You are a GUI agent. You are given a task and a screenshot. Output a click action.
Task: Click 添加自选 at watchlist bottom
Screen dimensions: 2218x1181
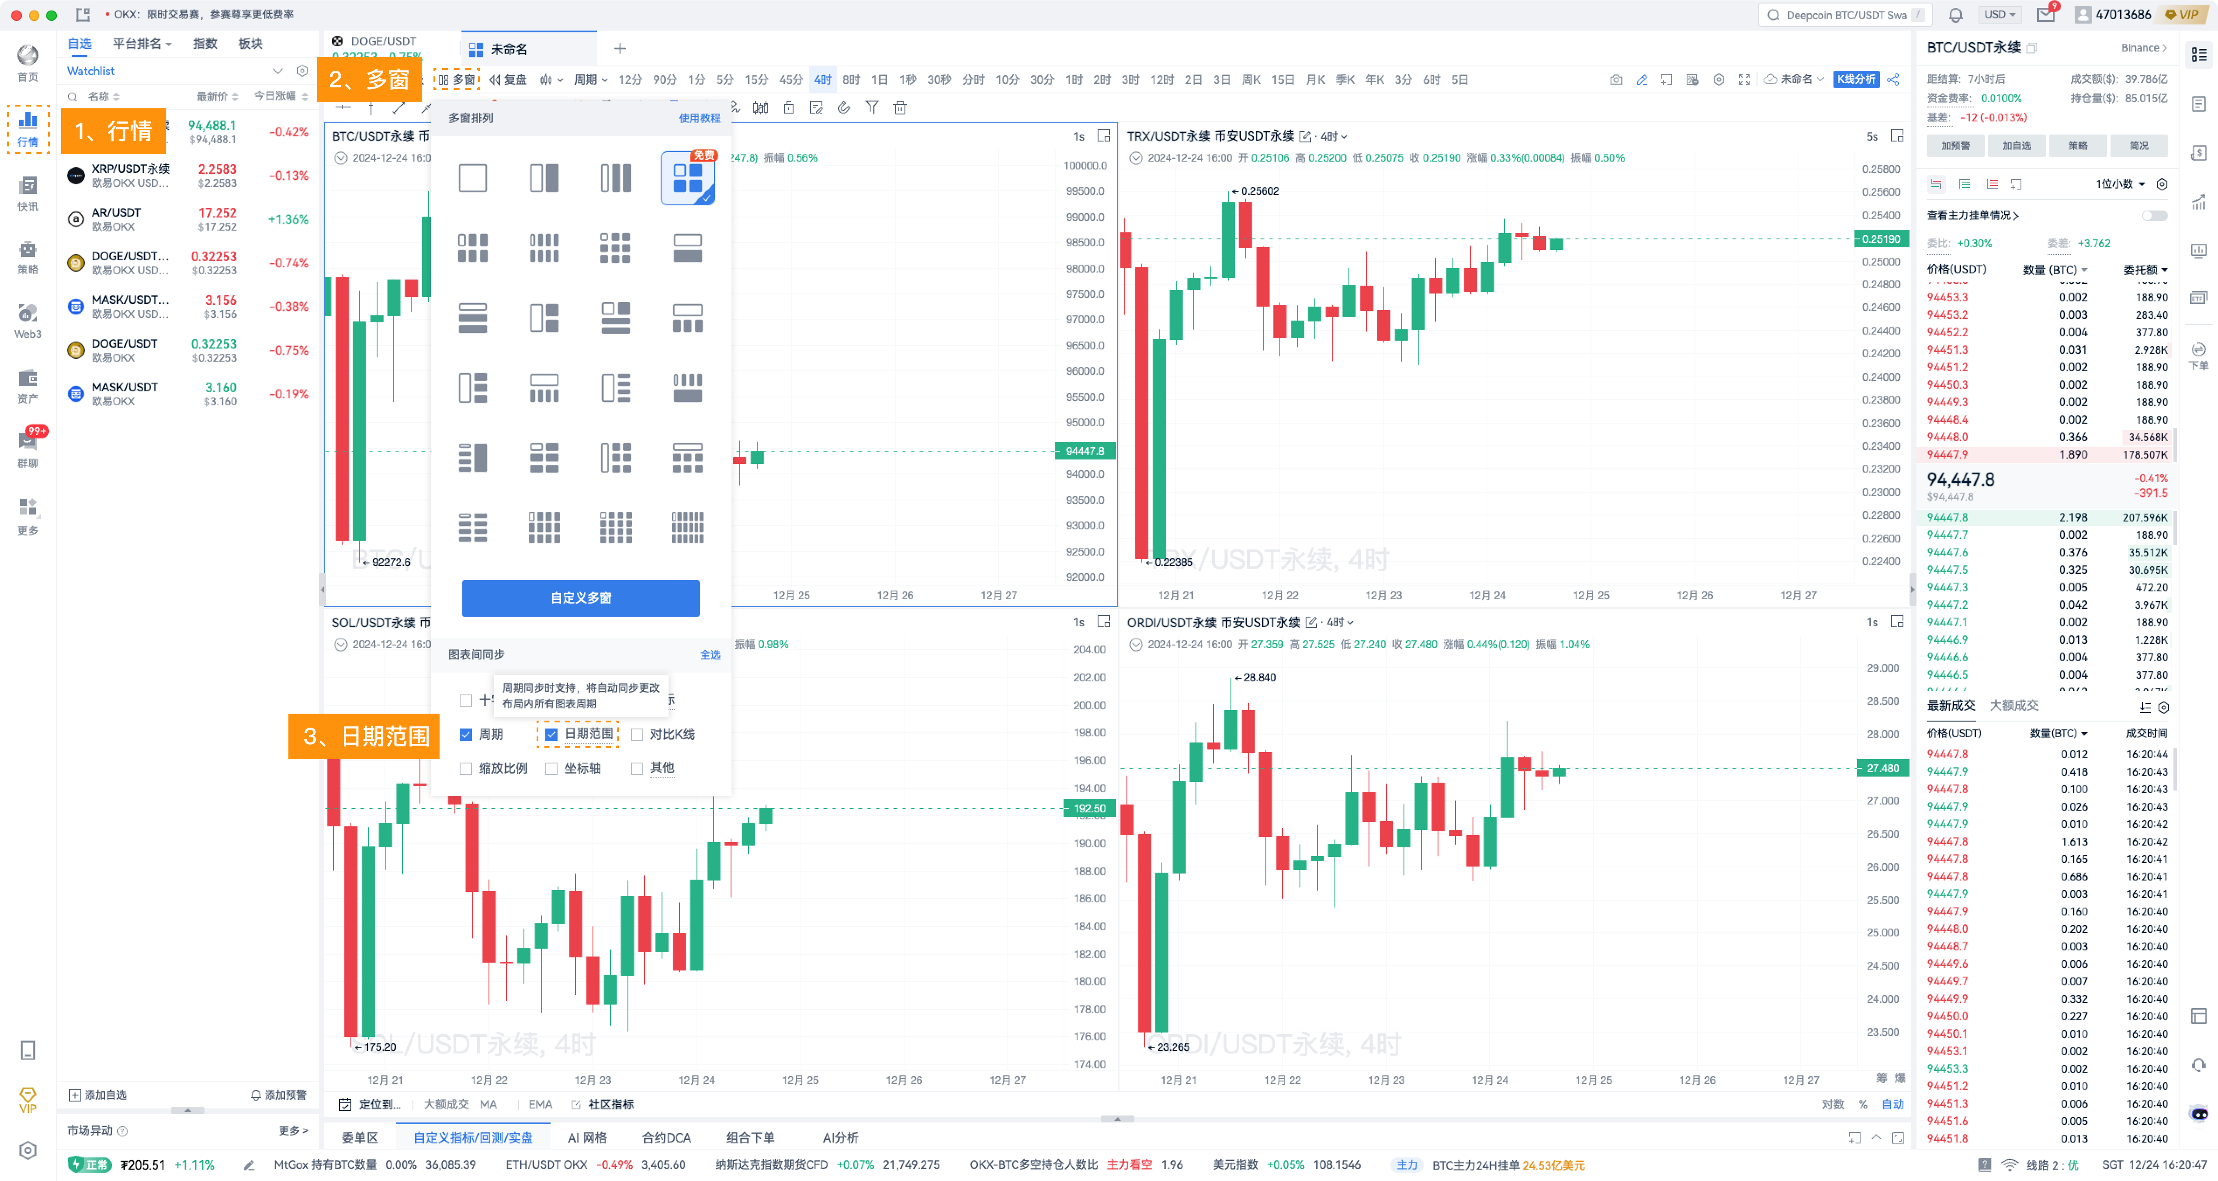click(97, 1096)
